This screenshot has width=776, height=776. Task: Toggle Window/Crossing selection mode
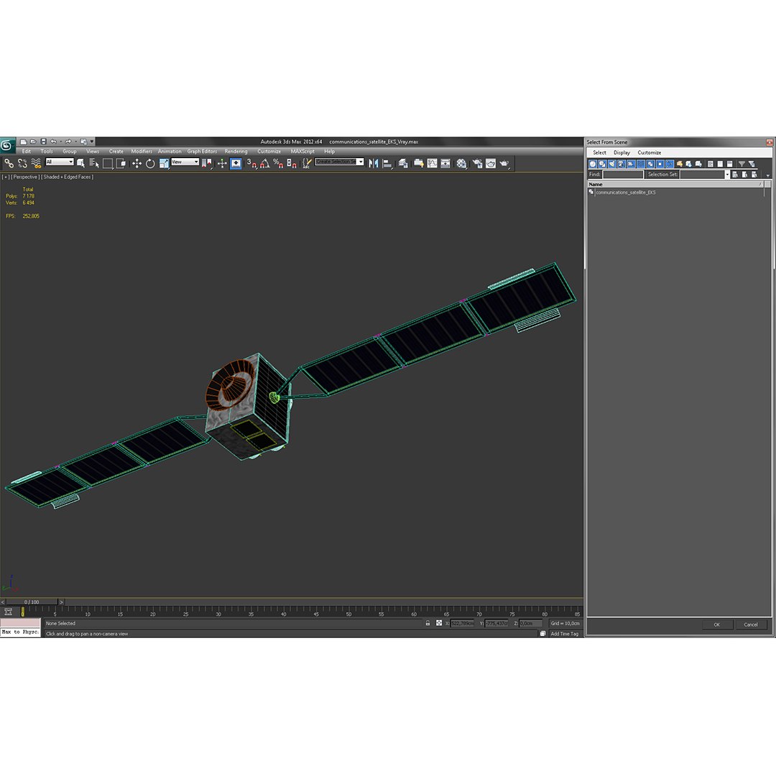[121, 163]
